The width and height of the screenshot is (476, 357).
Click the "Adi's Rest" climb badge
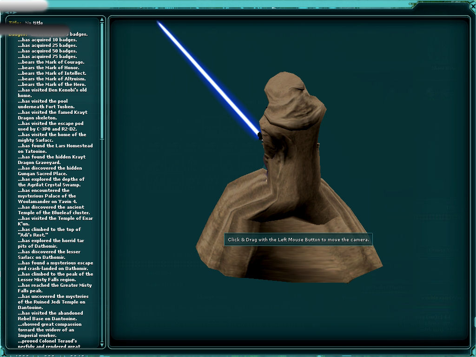coord(49,232)
